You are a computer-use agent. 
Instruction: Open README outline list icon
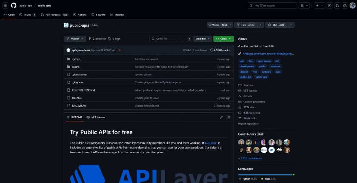click(x=229, y=117)
